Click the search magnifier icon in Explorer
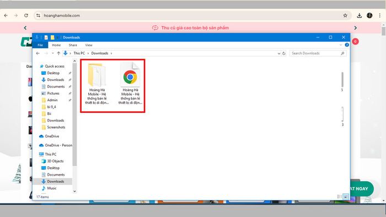This screenshot has width=386, height=217. (342, 53)
